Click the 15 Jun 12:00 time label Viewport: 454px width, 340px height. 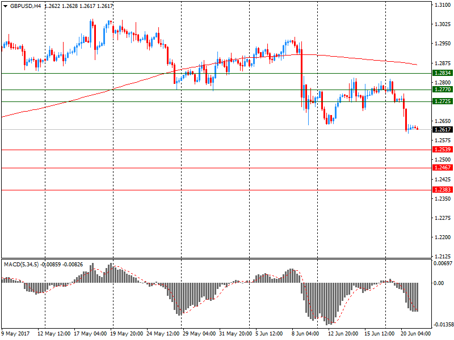click(379, 334)
